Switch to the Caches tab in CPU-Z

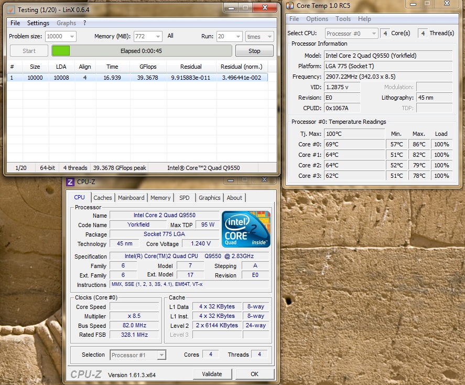pos(103,198)
